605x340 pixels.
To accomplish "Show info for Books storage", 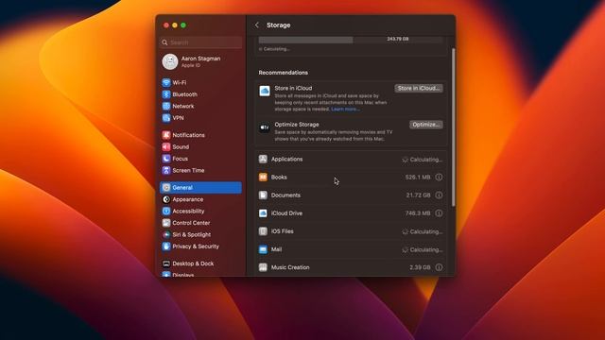I will tap(439, 178).
